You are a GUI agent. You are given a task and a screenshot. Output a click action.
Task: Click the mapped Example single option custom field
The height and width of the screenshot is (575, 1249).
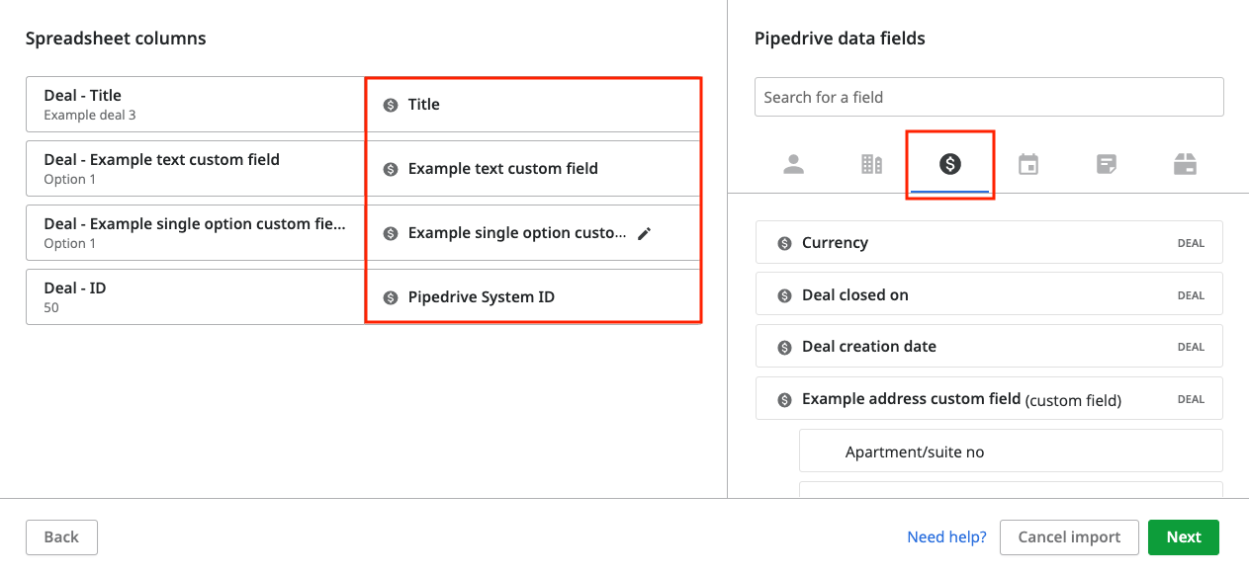pos(533,233)
